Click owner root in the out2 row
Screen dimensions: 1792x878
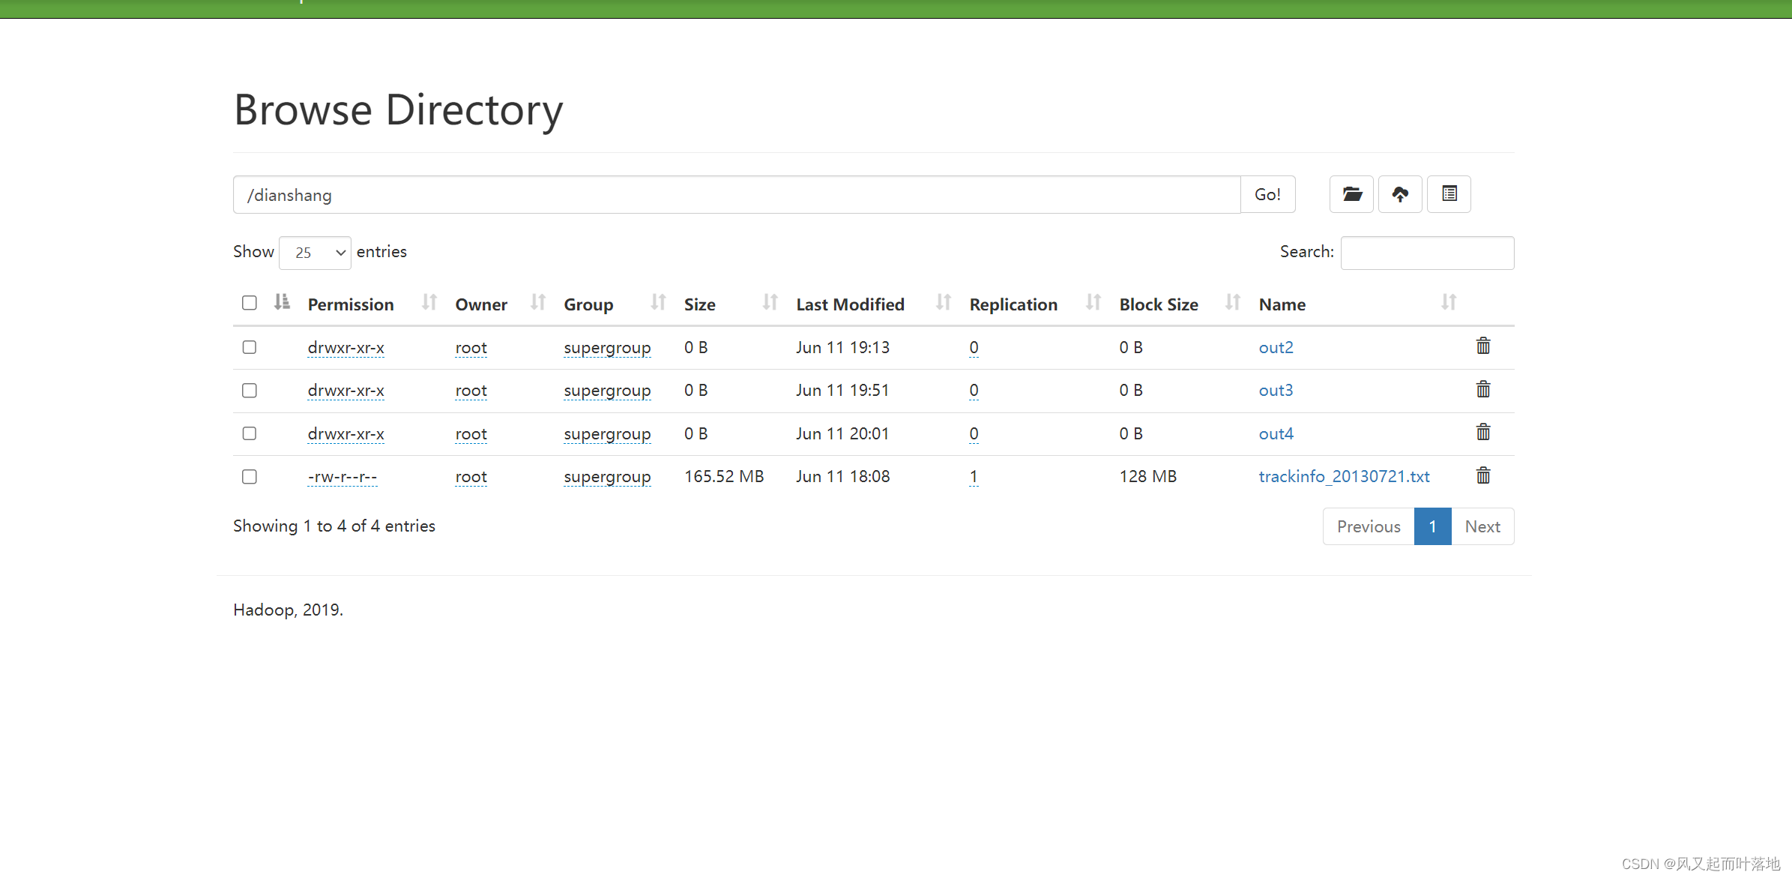[x=471, y=347]
